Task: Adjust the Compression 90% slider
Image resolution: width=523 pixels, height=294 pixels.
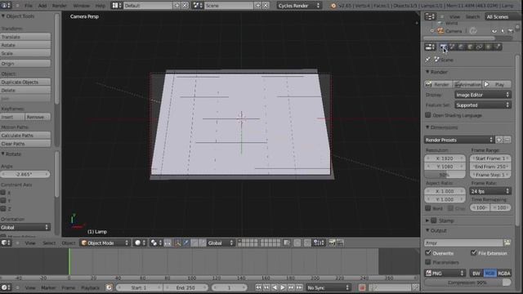Action: click(x=467, y=283)
